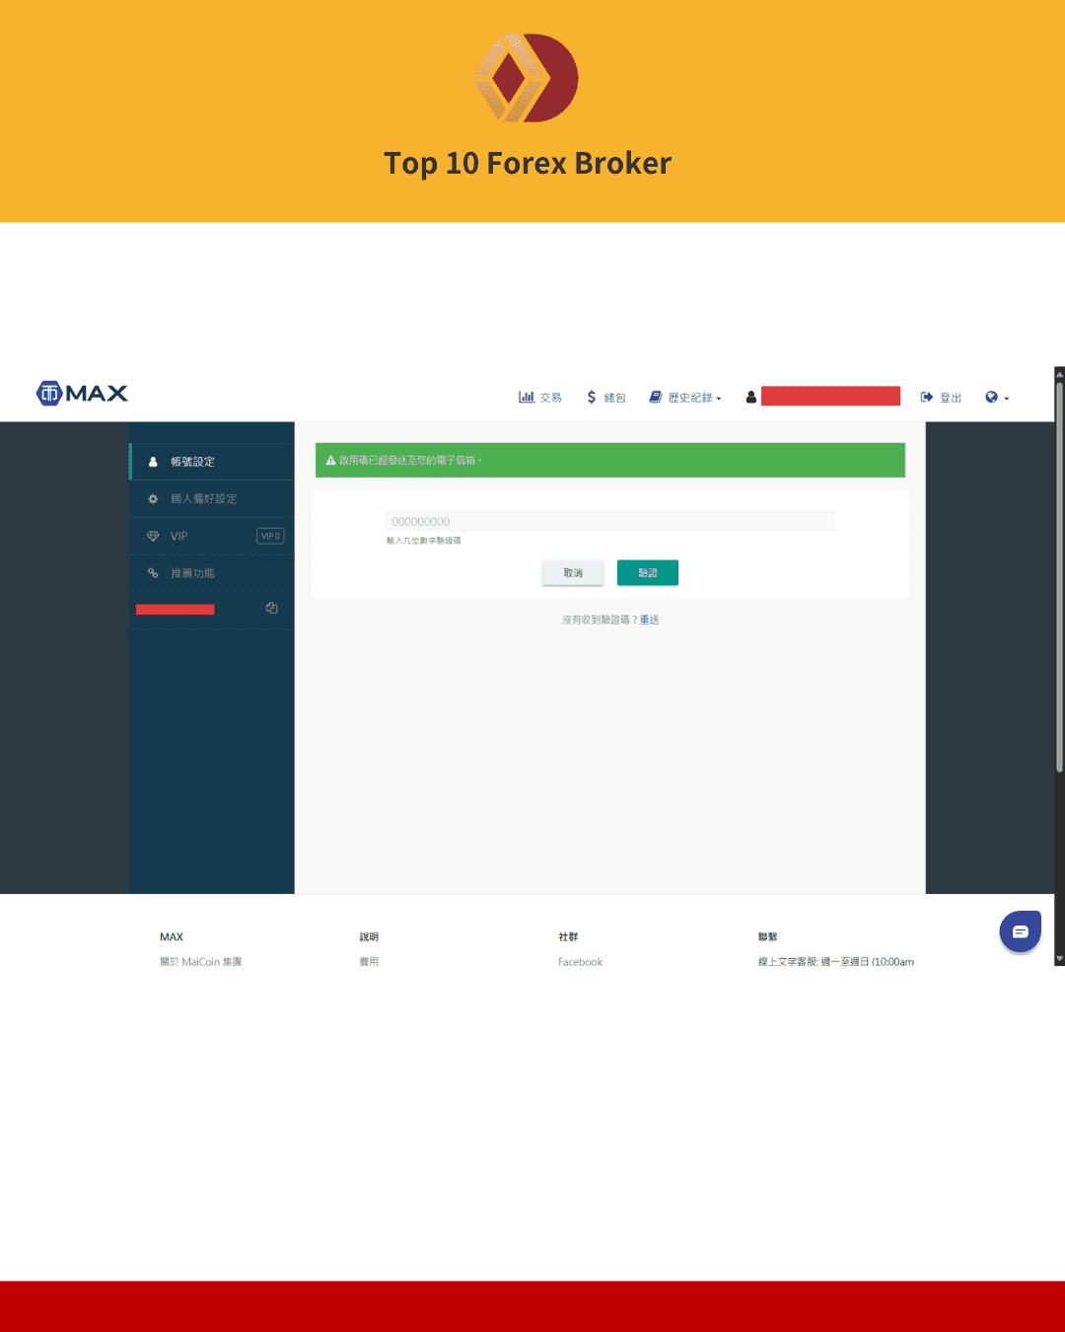Click the VIP 0 level badge
This screenshot has width=1065, height=1332.
coord(270,537)
